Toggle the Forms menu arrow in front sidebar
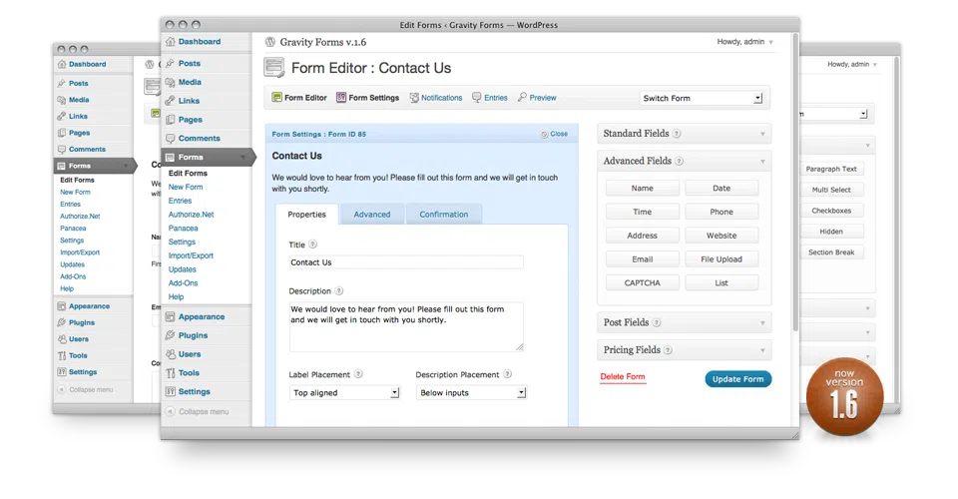Viewport: 958px width, 499px height. [243, 157]
